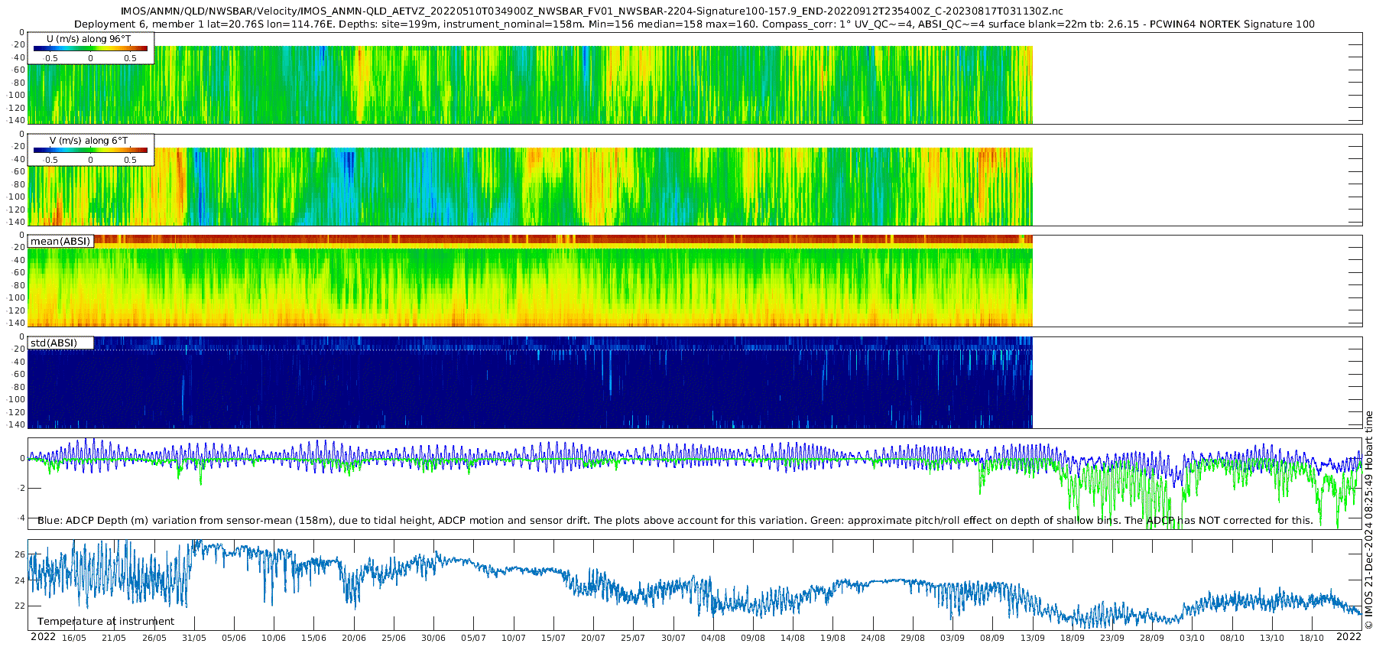Viewport: 1376px width, 650px height.
Task: Click the 26 tick on temperature axis
Action: pyautogui.click(x=21, y=554)
